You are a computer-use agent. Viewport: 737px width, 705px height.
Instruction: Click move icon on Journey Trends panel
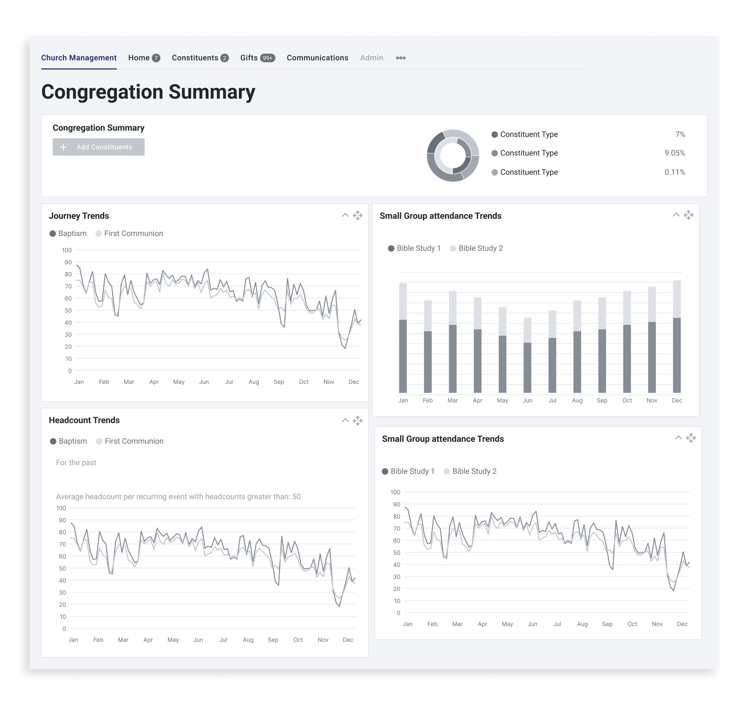coord(358,215)
